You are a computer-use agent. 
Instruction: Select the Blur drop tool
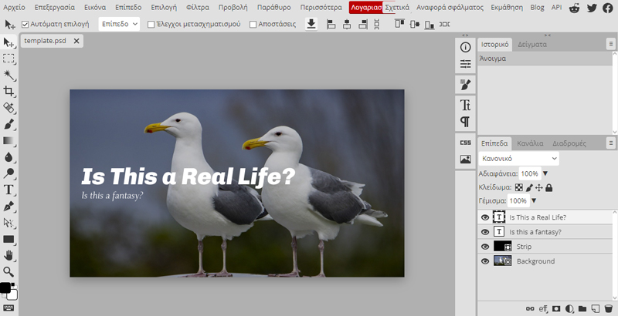tap(8, 157)
